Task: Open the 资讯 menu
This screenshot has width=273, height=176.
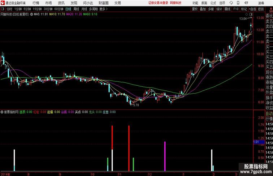Action: tap(61, 3)
